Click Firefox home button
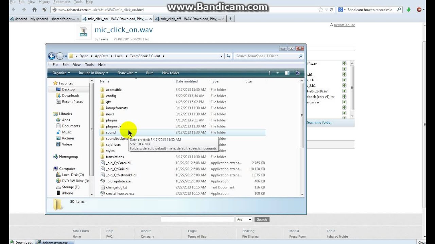 click(x=34, y=9)
